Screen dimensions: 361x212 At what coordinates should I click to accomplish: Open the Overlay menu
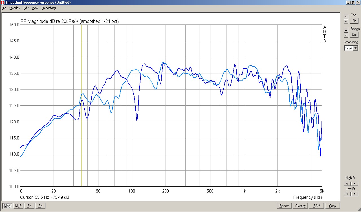(15, 8)
